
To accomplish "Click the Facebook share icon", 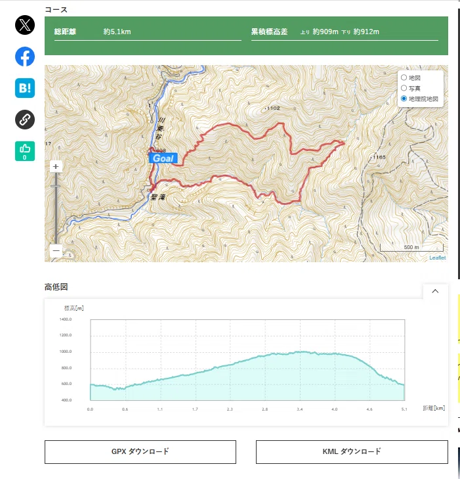I will (25, 57).
